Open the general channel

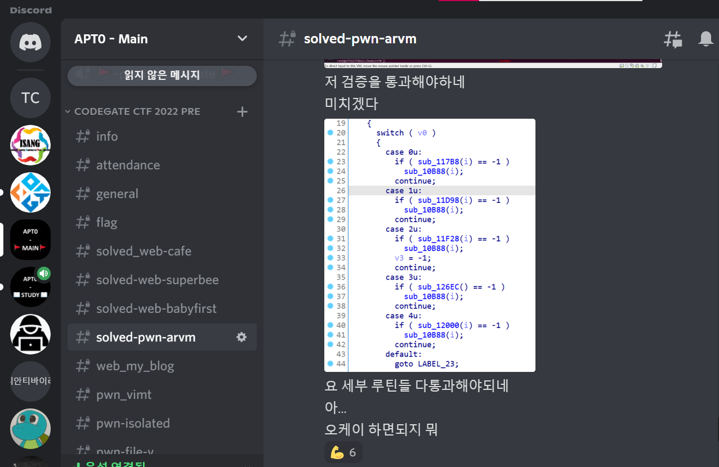click(162, 194)
